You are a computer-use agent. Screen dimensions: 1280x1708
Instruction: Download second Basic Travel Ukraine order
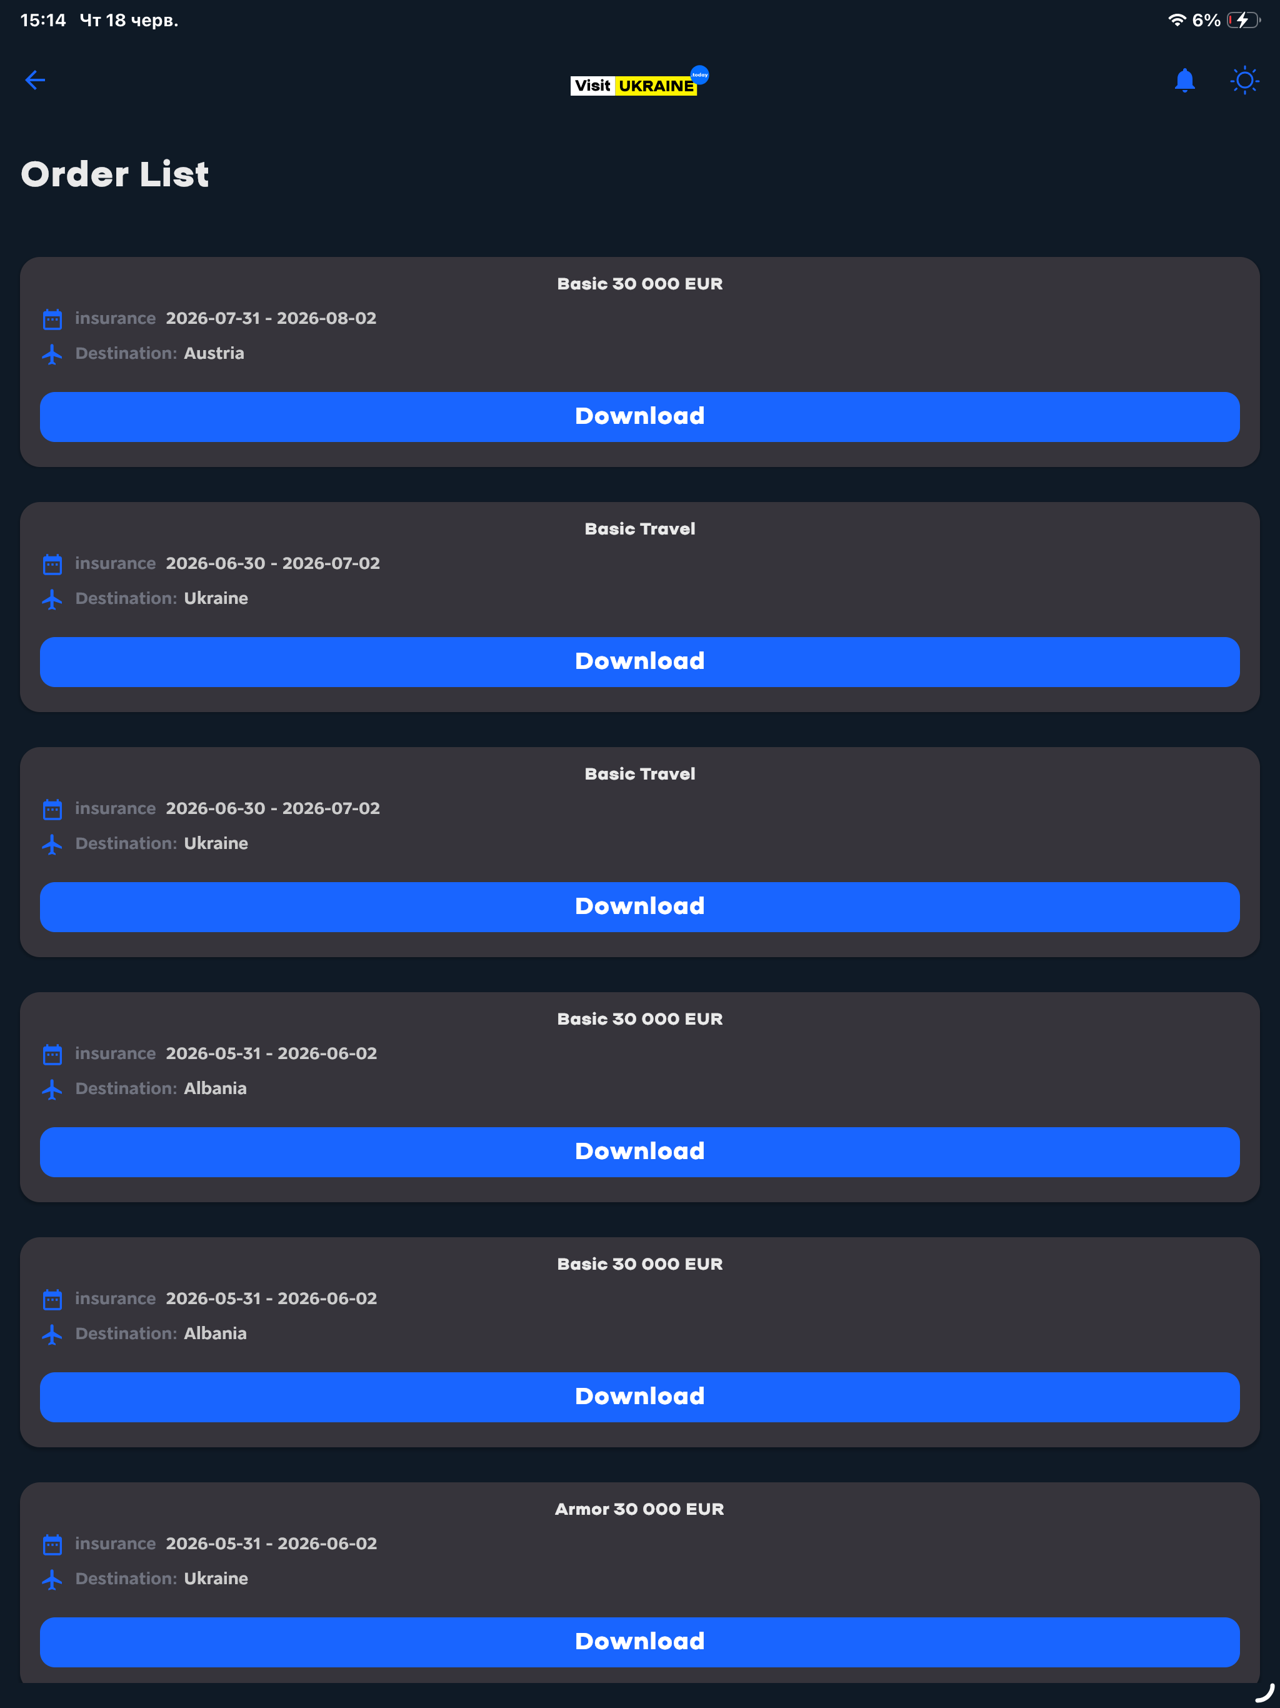(x=640, y=907)
